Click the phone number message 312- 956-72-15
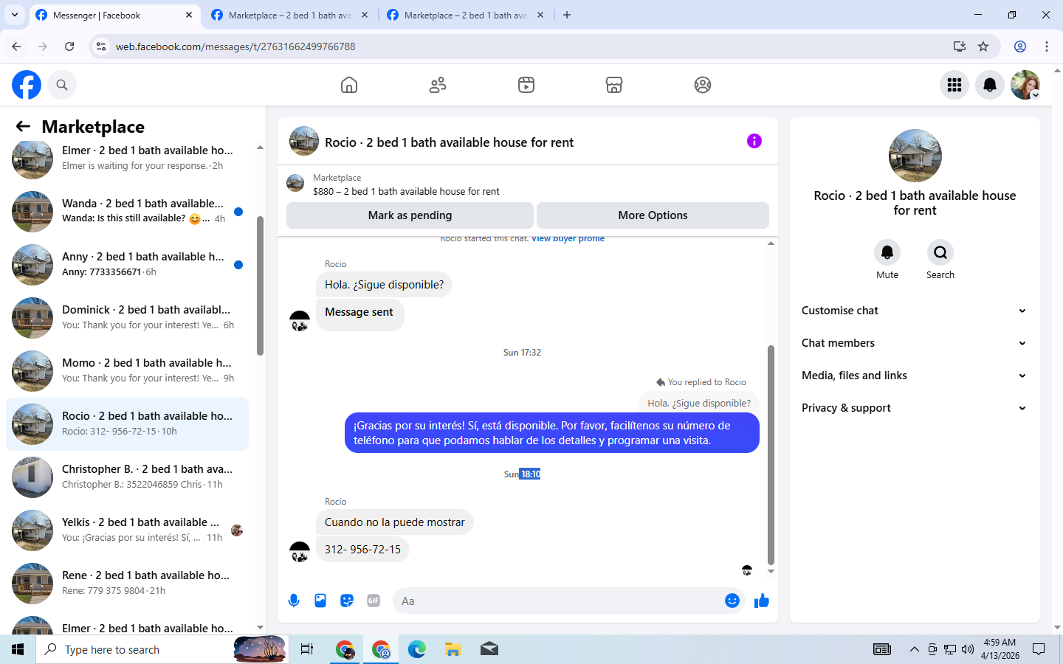This screenshot has height=664, width=1063. [362, 550]
